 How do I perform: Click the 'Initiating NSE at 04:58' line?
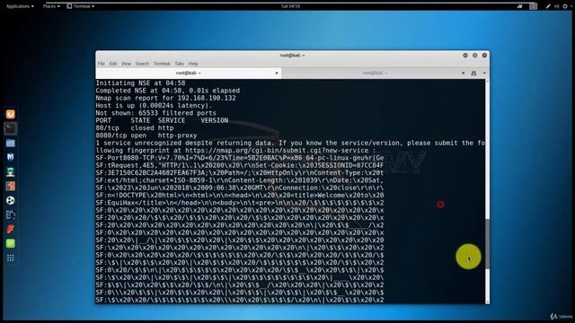tap(140, 83)
